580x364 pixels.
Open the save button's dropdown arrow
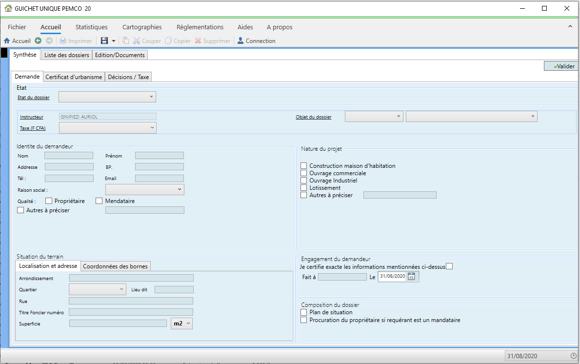[x=114, y=40]
